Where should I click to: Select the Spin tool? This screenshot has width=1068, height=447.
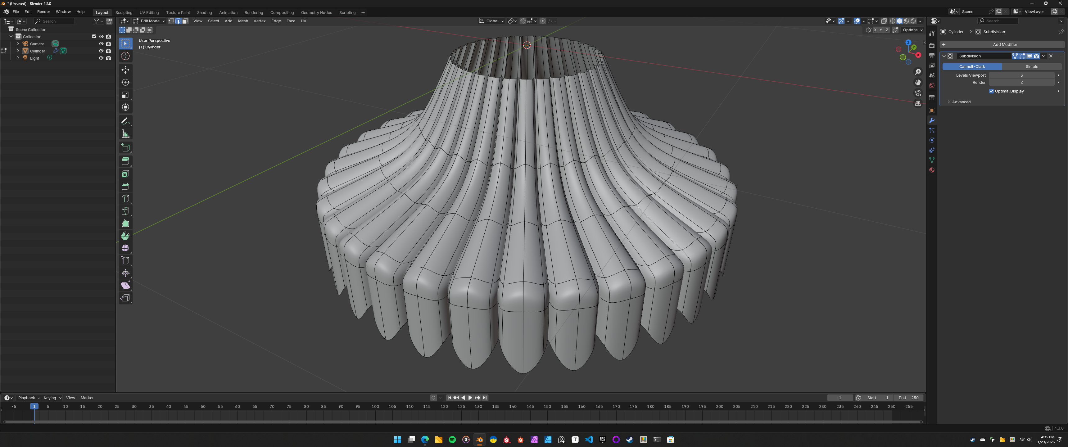click(125, 236)
